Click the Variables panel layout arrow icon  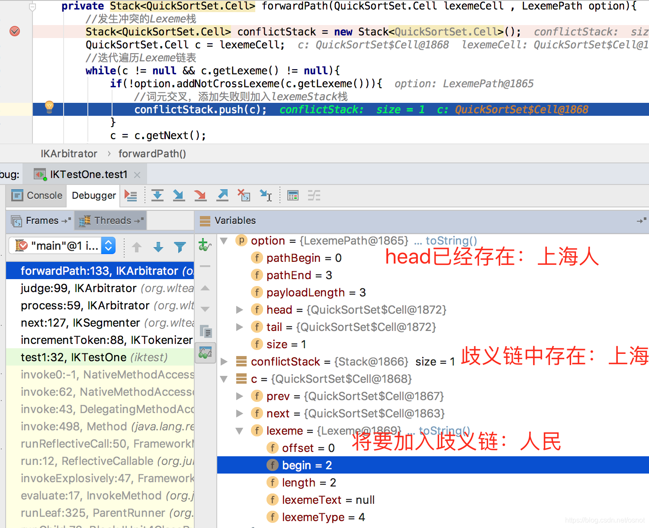[642, 221]
